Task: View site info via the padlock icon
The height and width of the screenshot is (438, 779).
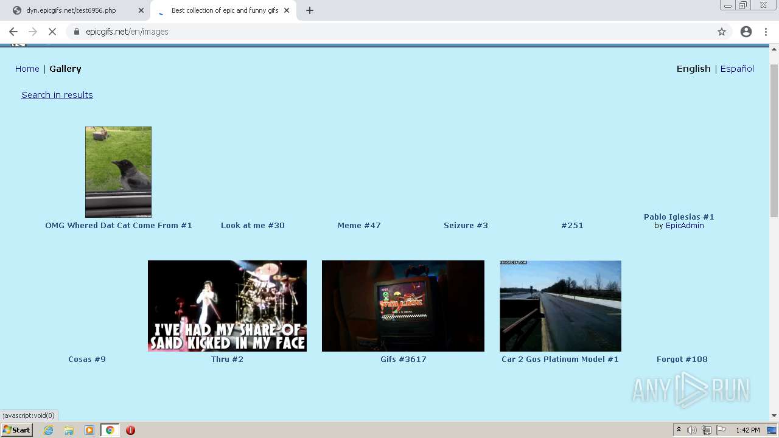Action: pos(77,32)
